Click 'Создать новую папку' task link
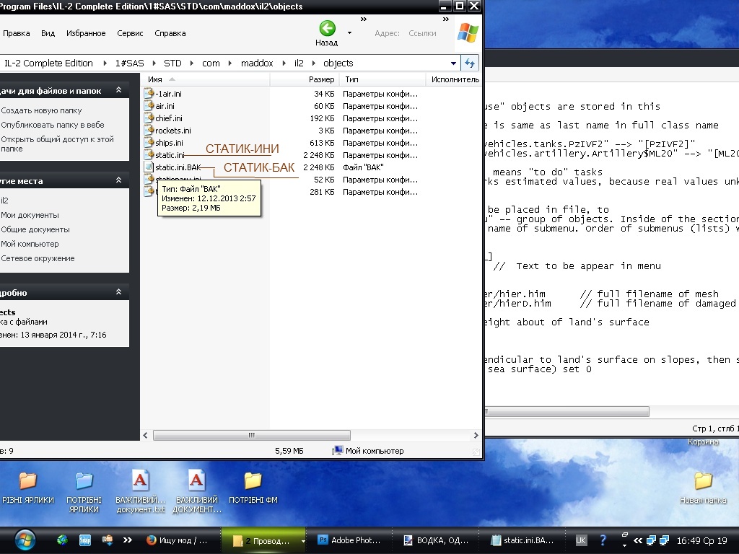The image size is (739, 554). (41, 110)
